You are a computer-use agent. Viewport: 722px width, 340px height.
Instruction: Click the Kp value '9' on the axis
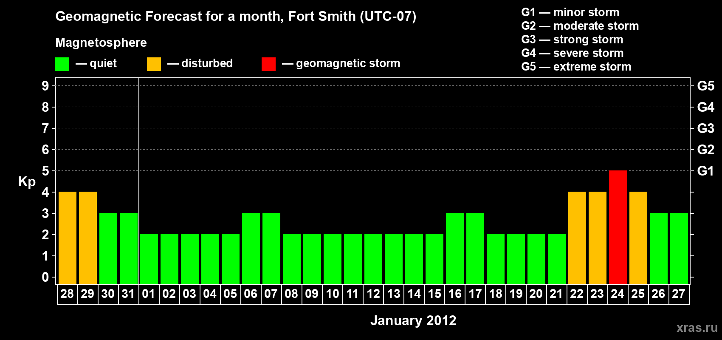pos(45,86)
